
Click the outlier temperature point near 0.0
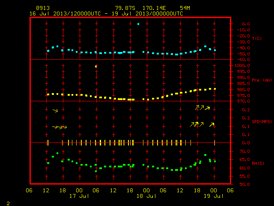(x=138, y=24)
